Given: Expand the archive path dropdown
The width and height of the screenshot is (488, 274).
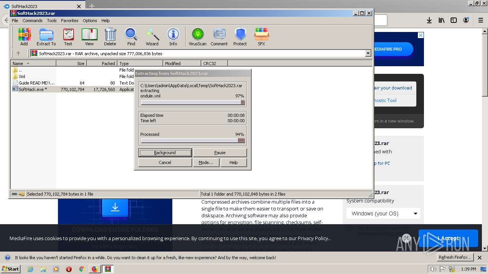Looking at the screenshot, I should click(x=368, y=54).
